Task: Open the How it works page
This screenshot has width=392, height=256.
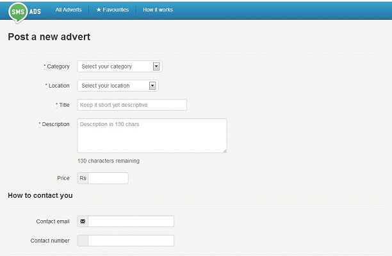Action: pos(158,10)
